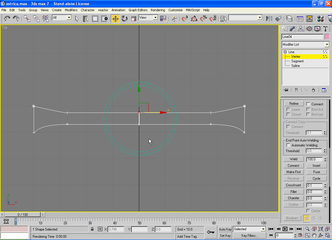Toggle the key mode key icon

pos(211,232)
